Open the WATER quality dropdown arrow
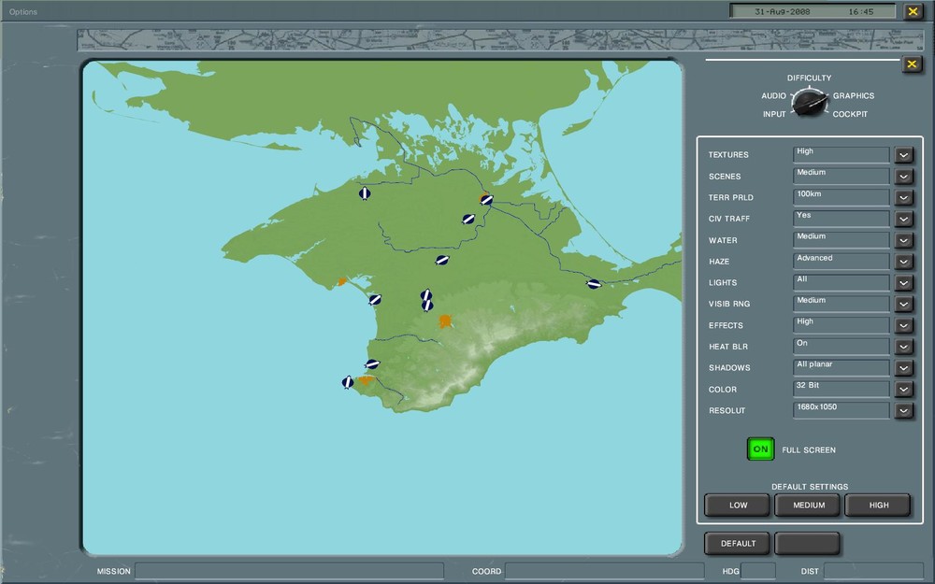 [x=903, y=241]
